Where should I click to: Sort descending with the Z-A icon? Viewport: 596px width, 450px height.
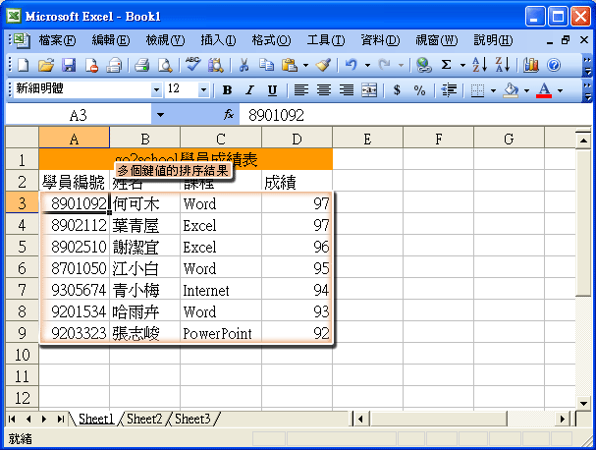[503, 66]
